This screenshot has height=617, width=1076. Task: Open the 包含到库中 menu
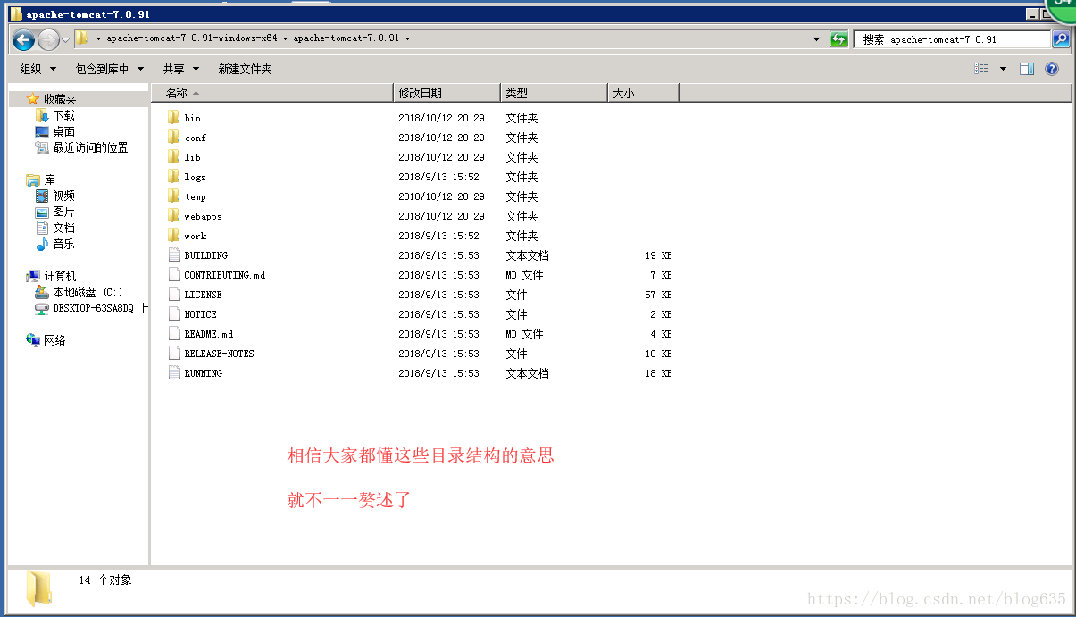pos(110,69)
